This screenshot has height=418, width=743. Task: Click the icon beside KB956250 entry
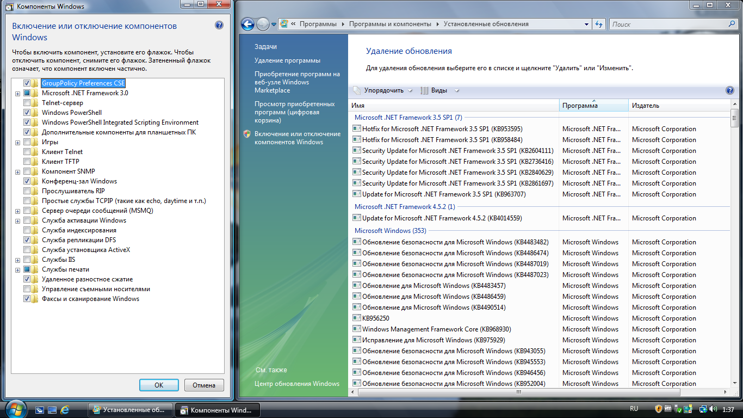click(357, 318)
